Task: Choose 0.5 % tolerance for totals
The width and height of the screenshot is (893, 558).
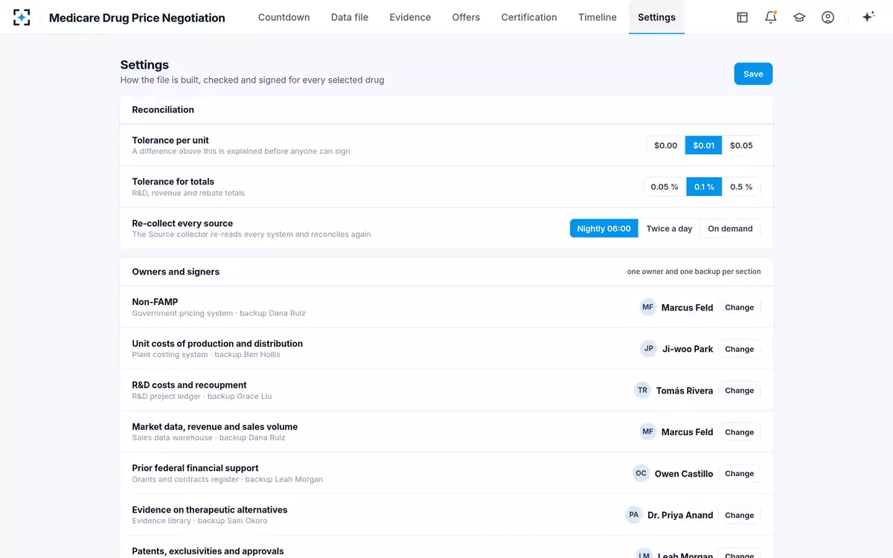Action: [x=741, y=187]
